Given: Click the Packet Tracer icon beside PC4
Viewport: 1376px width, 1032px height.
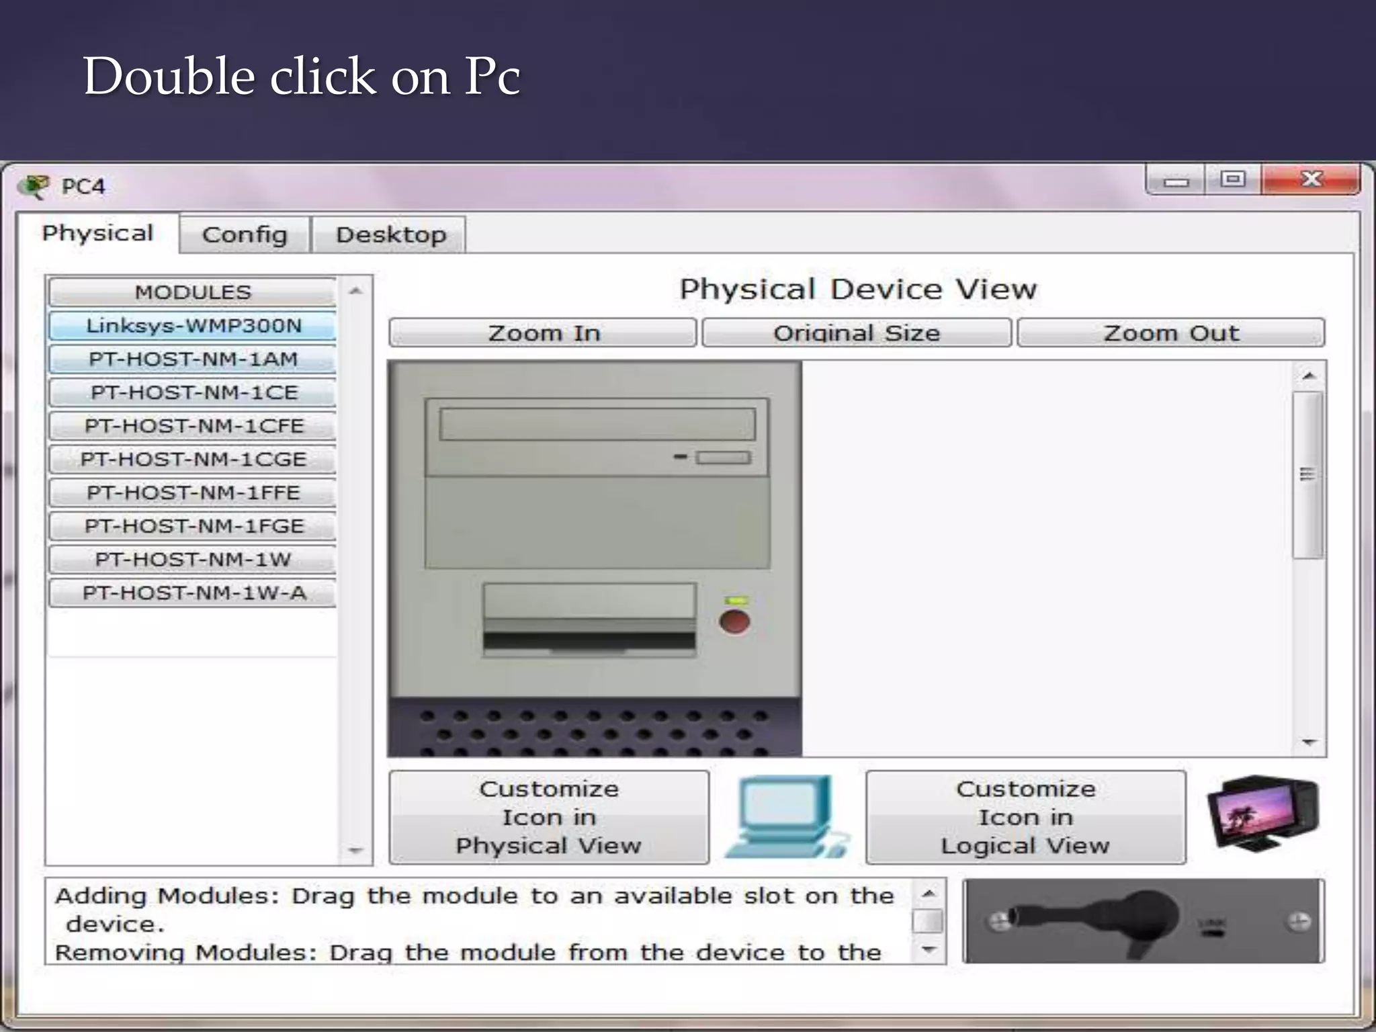Looking at the screenshot, I should point(34,186).
